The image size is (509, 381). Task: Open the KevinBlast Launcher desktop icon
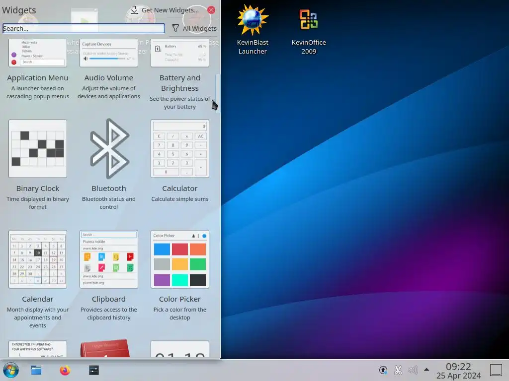(x=253, y=30)
